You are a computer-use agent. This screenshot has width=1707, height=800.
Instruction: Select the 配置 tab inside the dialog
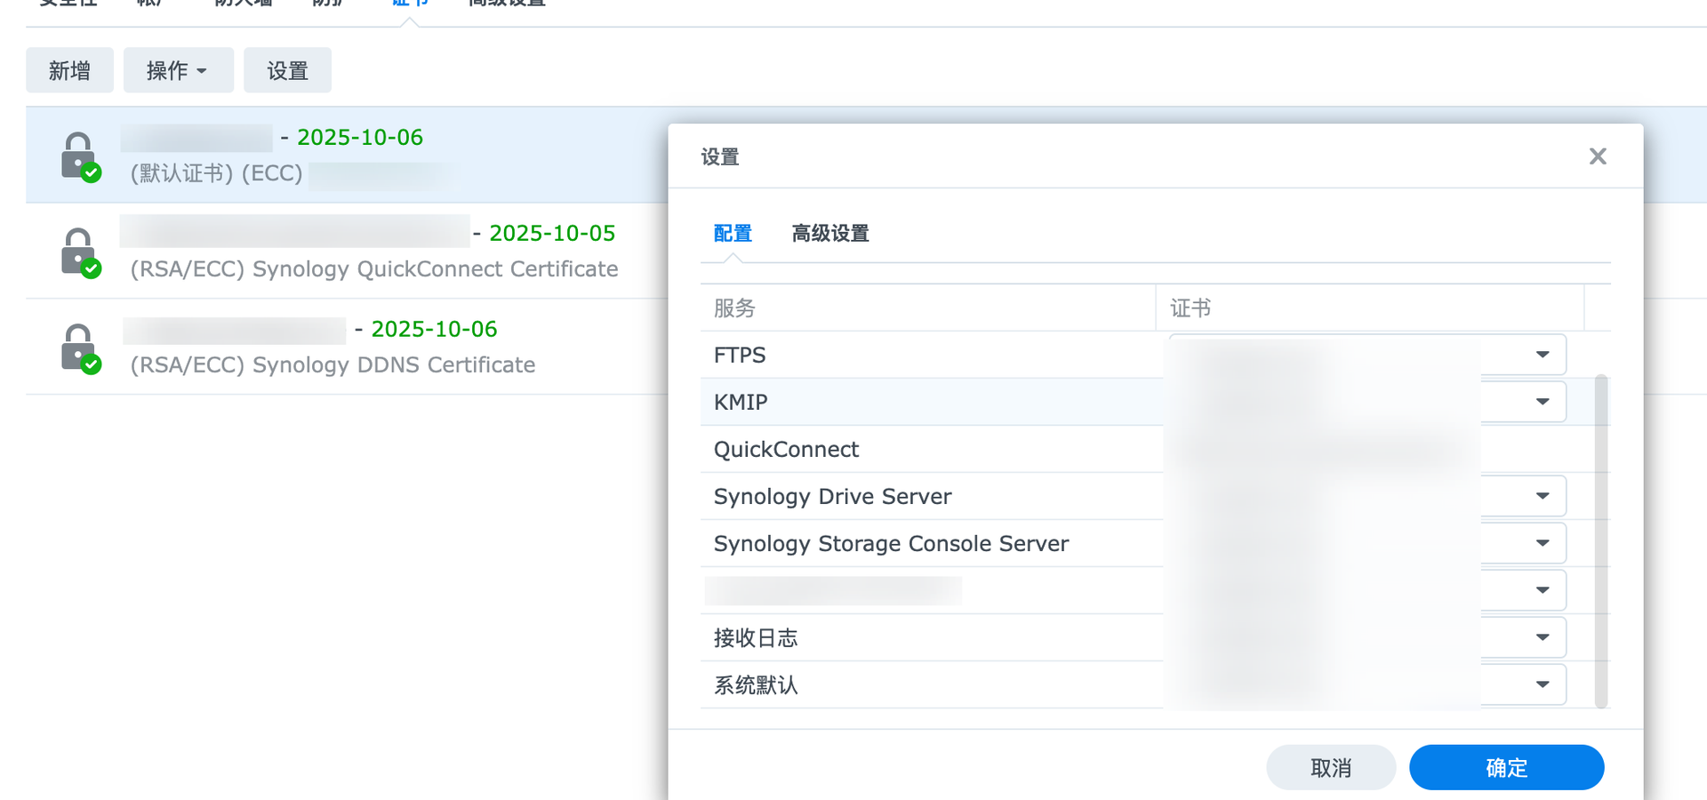point(732,233)
